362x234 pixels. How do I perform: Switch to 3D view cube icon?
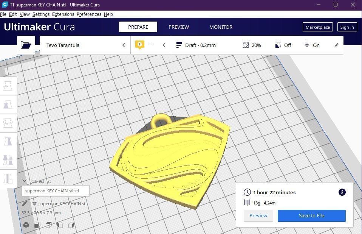26,225
